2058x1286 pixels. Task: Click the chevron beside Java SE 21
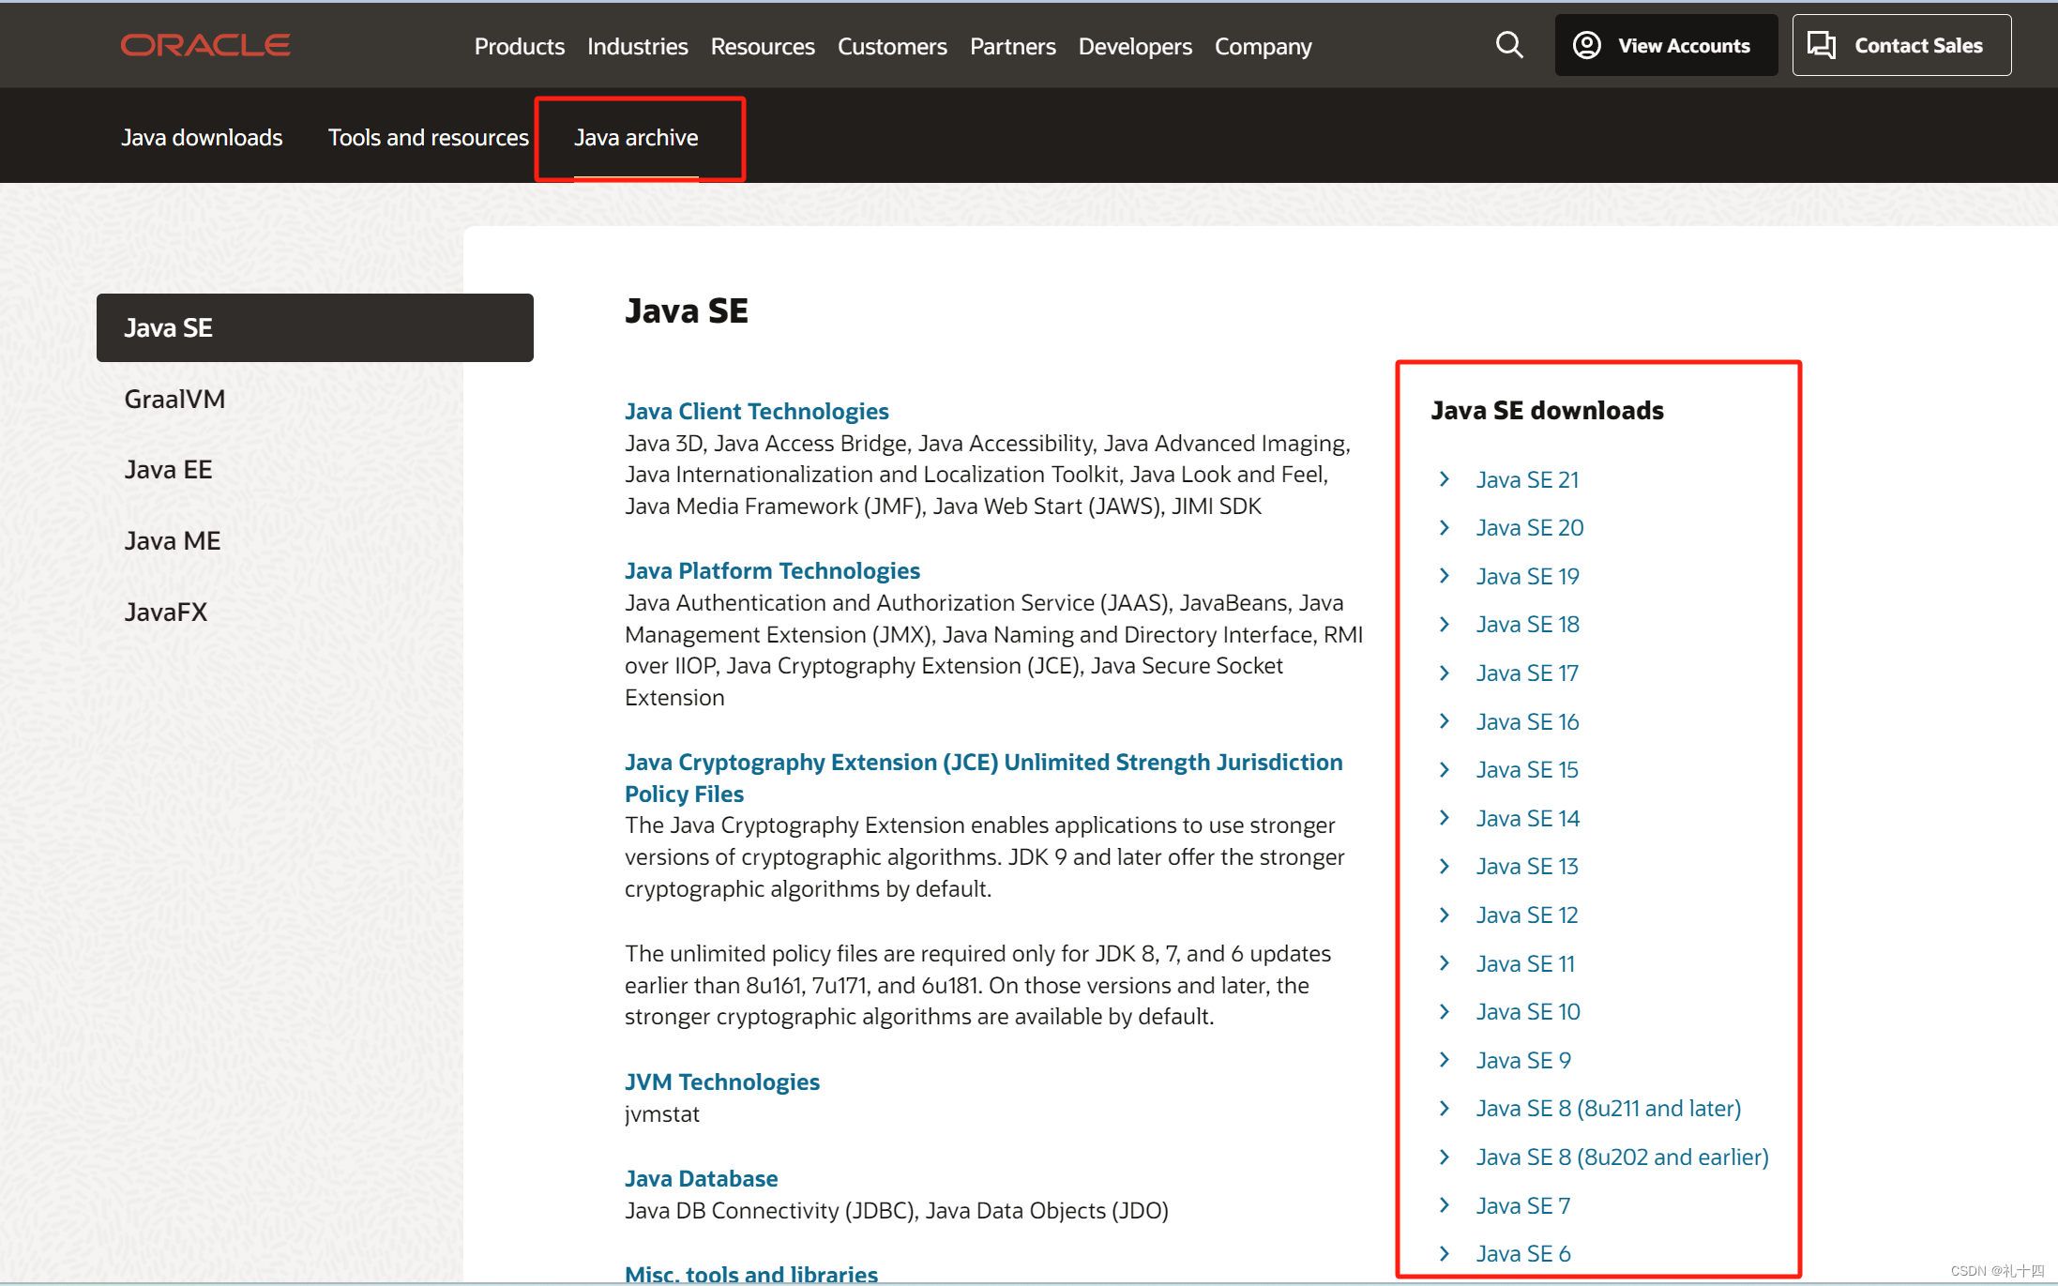click(1445, 479)
